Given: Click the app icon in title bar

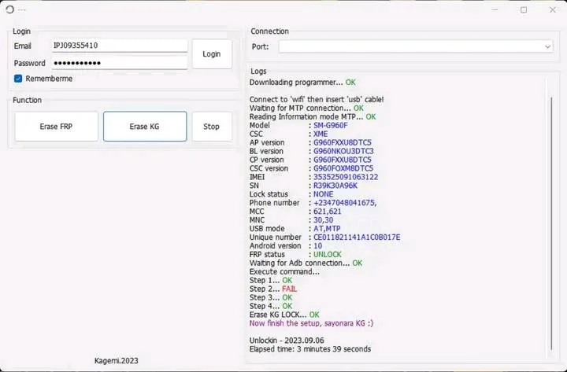Looking at the screenshot, I should pyautogui.click(x=9, y=9).
